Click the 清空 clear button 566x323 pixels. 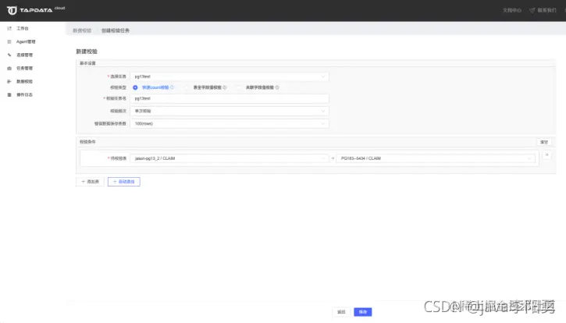pos(544,142)
